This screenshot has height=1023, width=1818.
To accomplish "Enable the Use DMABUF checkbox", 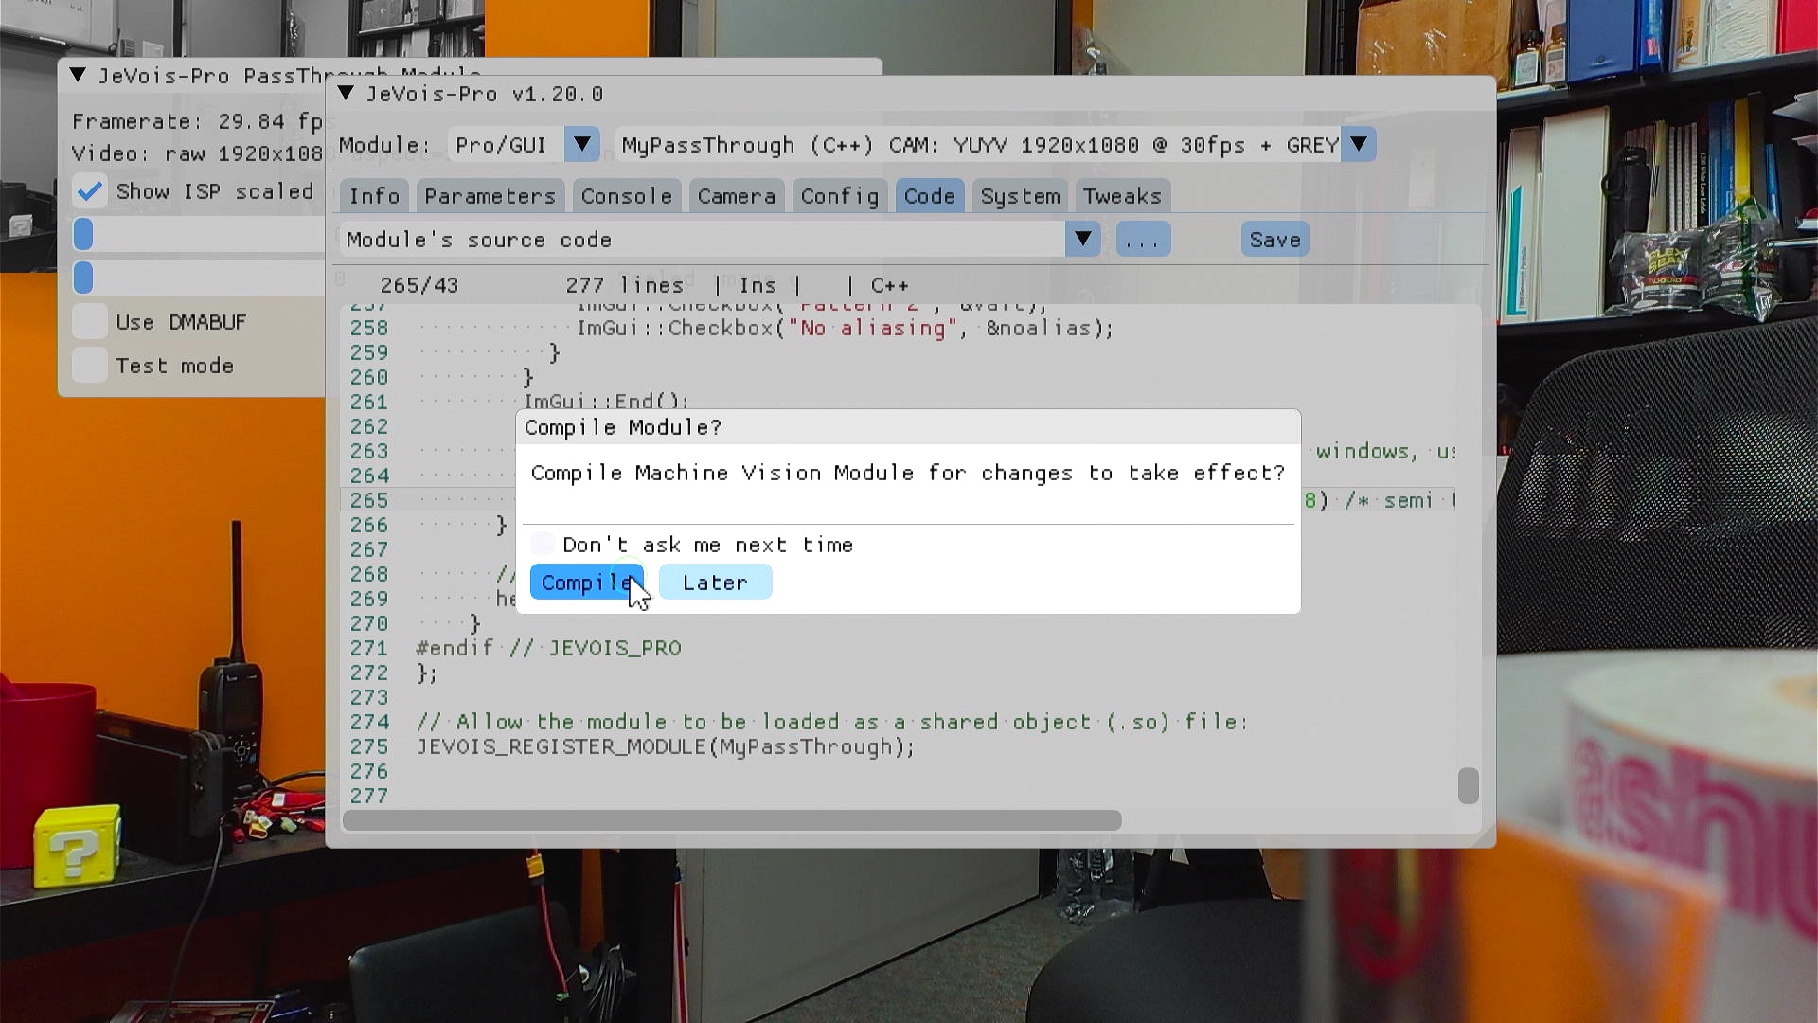I will pyautogui.click(x=90, y=322).
